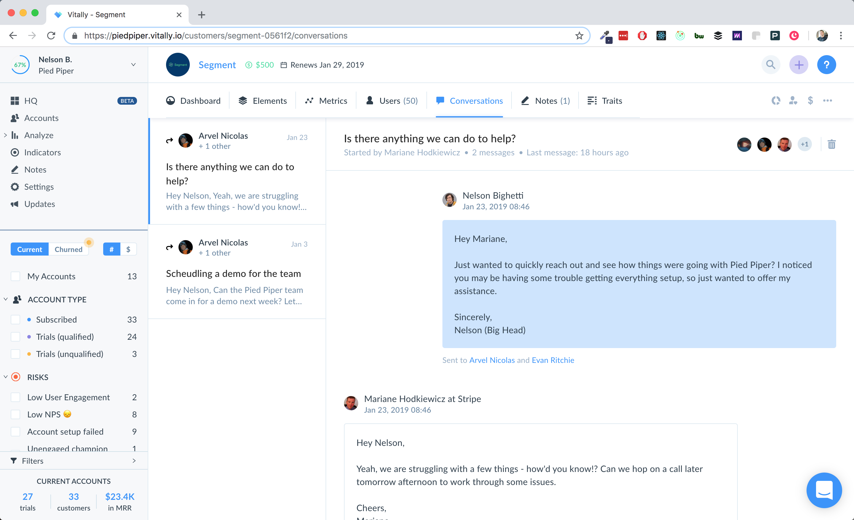Open the Users (50) tab

(x=392, y=101)
